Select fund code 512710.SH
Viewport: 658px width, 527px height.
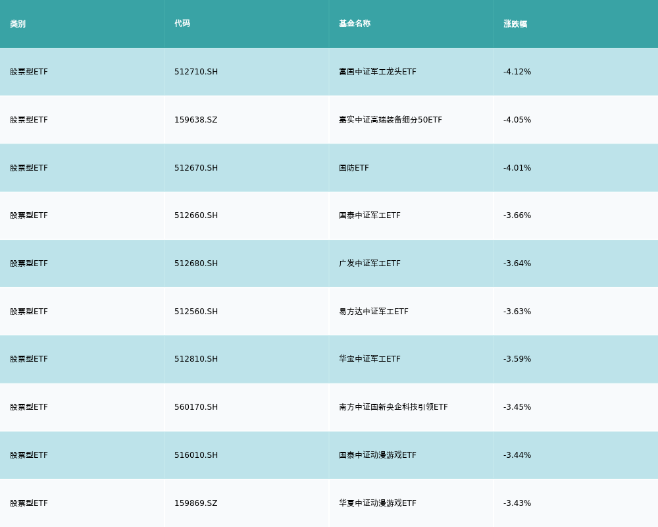(196, 72)
